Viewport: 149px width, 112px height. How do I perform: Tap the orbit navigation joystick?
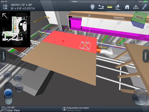tap(140, 97)
